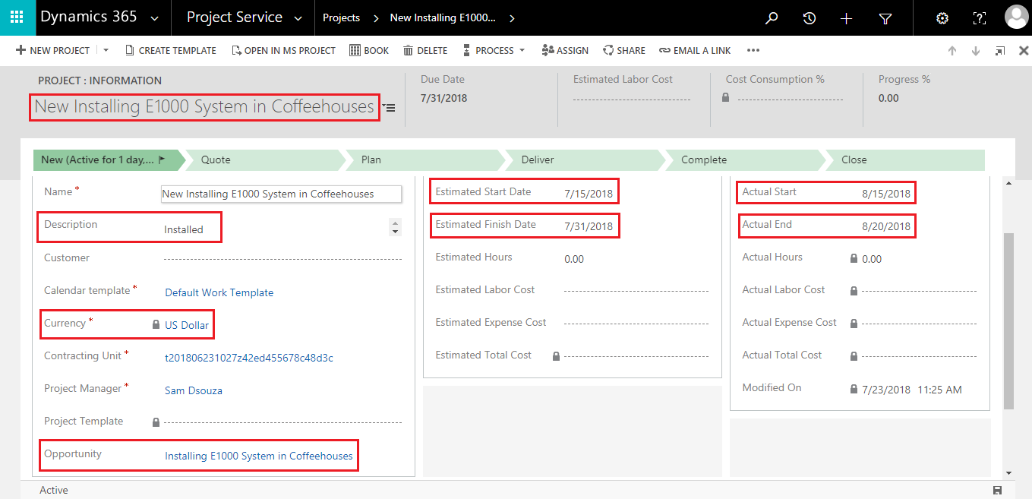1032x499 pixels.
Task: Click Open in MS Project command
Action: pyautogui.click(x=282, y=50)
